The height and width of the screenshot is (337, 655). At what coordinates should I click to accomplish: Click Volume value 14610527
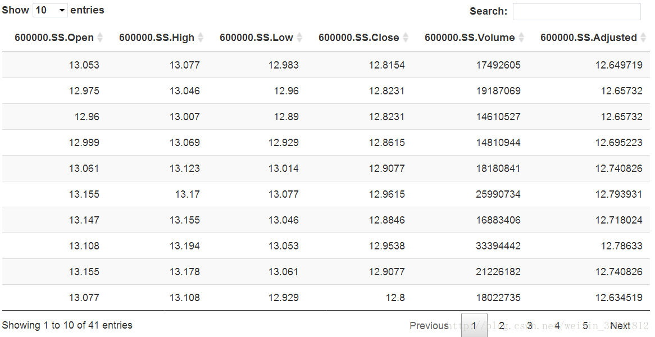(498, 117)
